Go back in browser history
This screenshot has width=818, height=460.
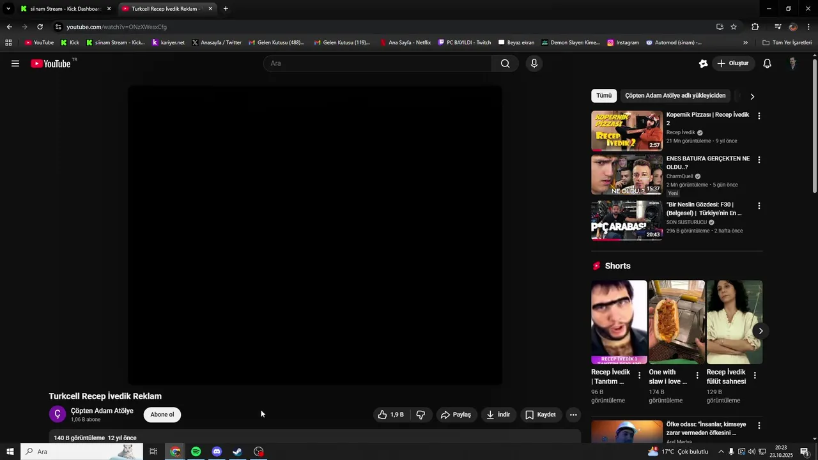[9, 27]
